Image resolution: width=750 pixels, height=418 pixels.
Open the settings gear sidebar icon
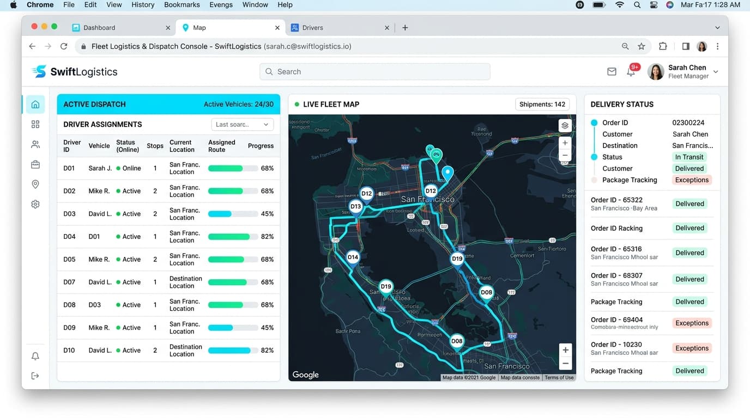(x=35, y=205)
